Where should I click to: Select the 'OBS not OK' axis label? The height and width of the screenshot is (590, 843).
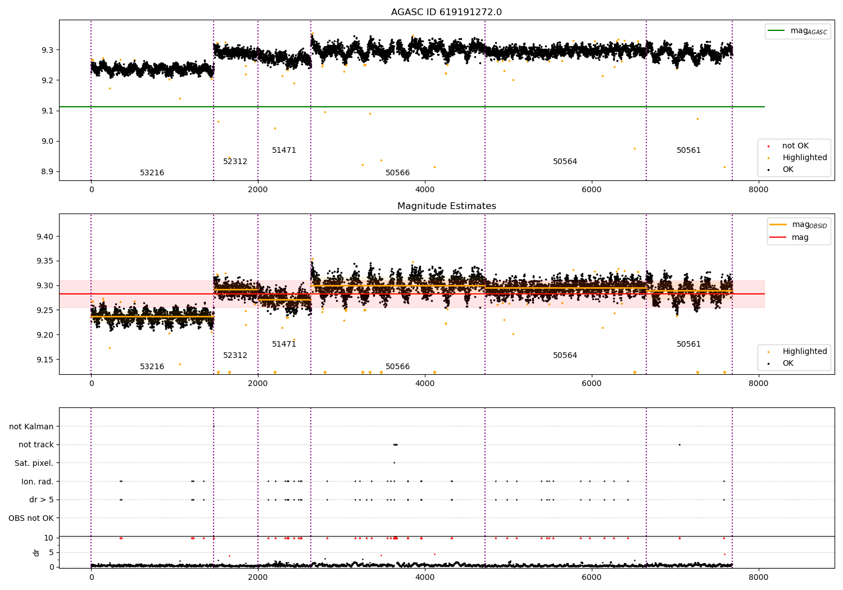(31, 518)
